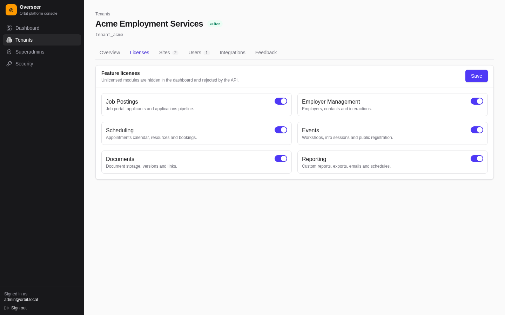Click the Reporting card title
Viewport: 505px width, 315px height.
[314, 159]
